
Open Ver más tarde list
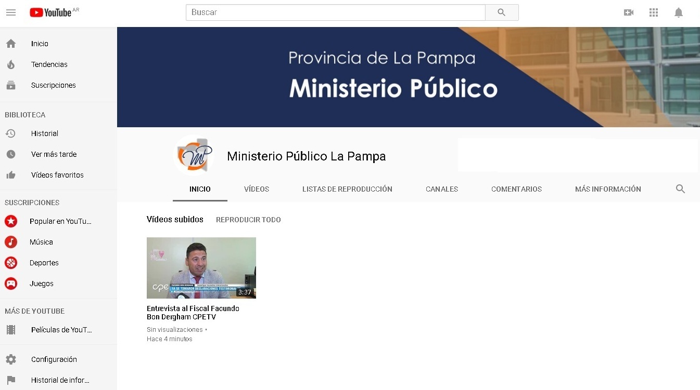pos(54,154)
